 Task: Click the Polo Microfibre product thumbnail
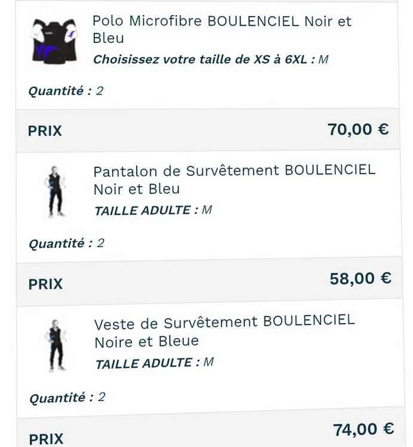tap(54, 41)
